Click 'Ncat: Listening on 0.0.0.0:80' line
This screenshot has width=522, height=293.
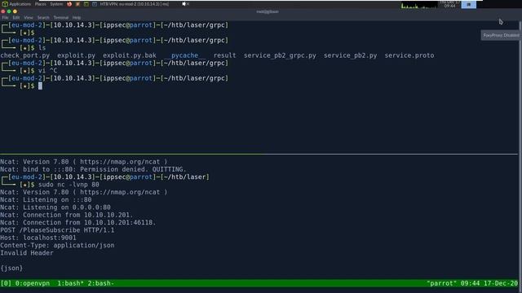55,208
